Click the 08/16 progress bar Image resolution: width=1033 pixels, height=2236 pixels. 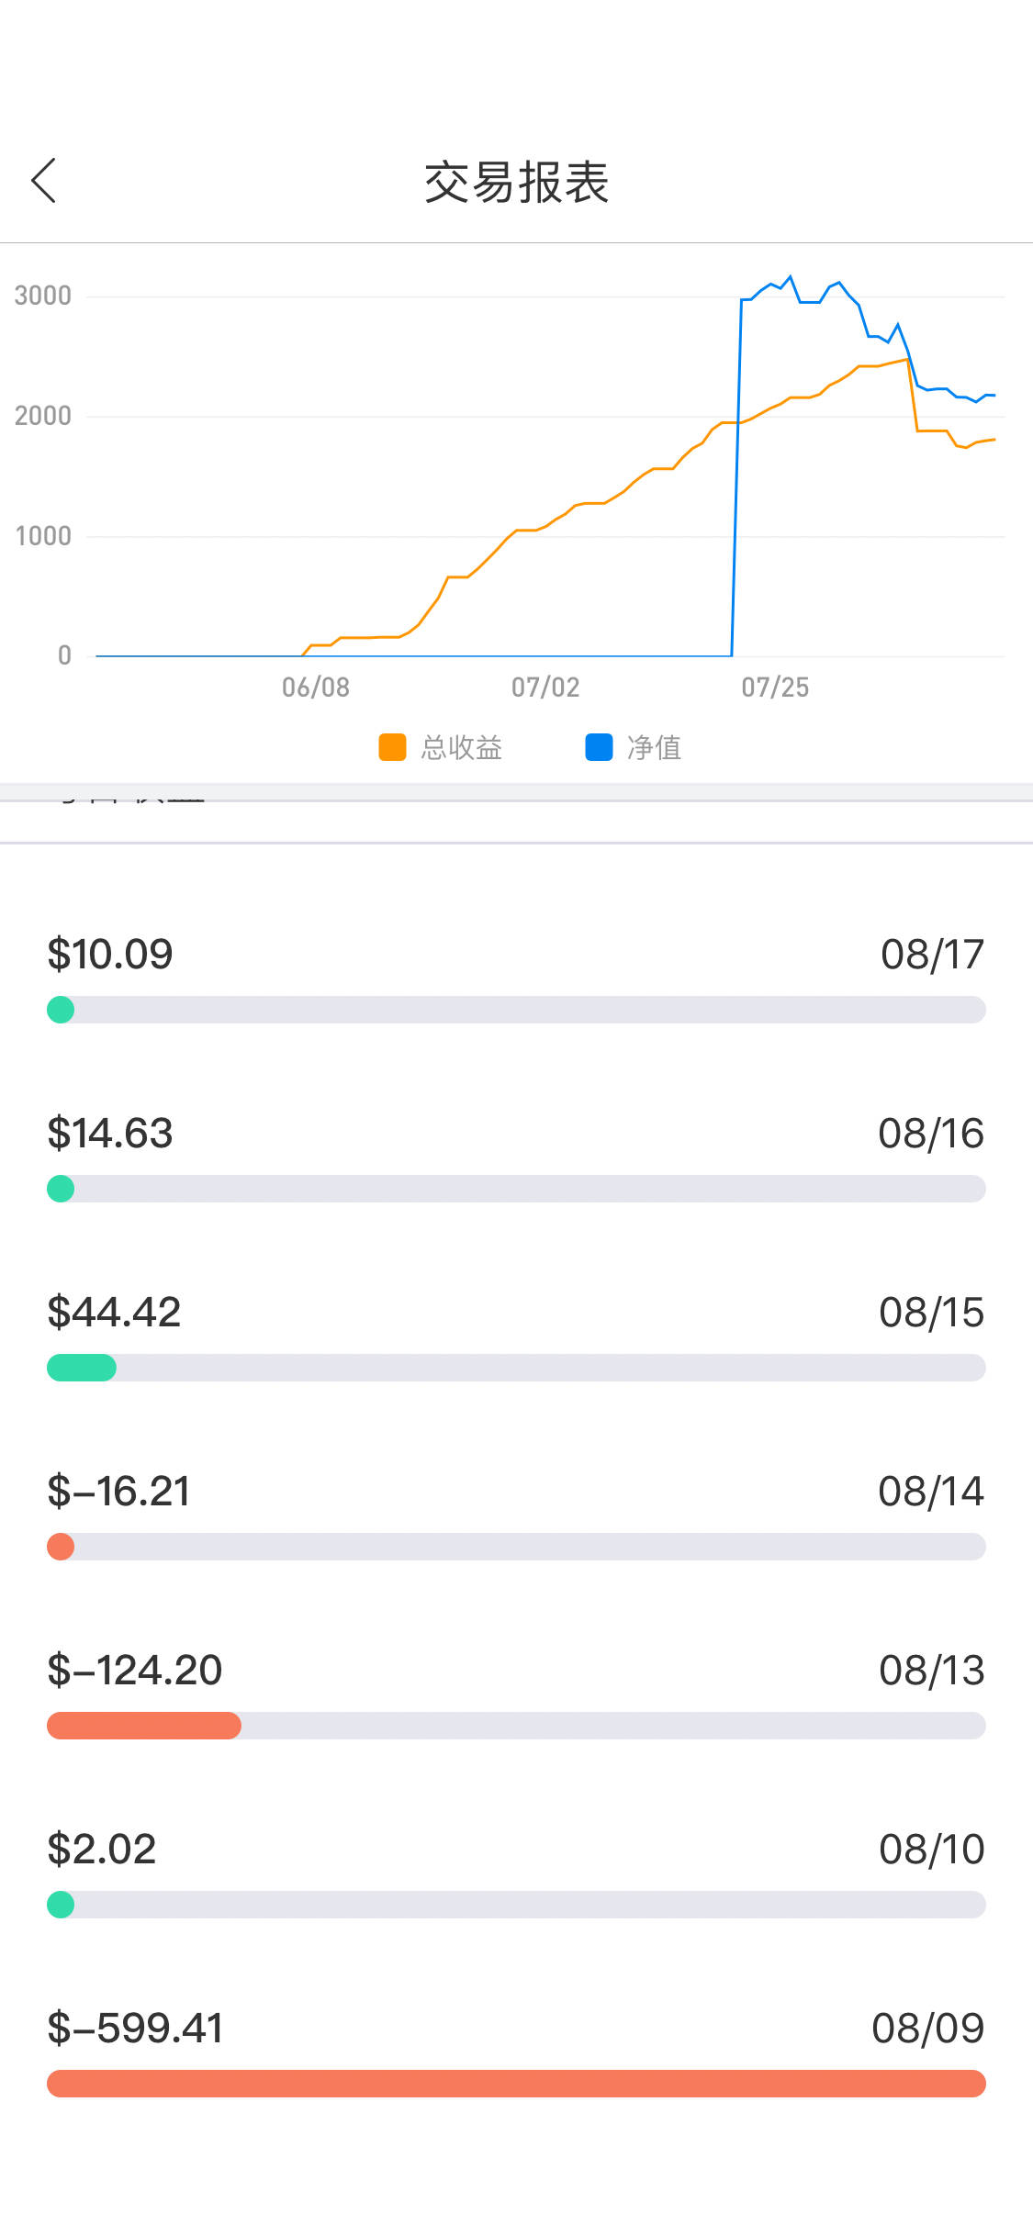(516, 1189)
